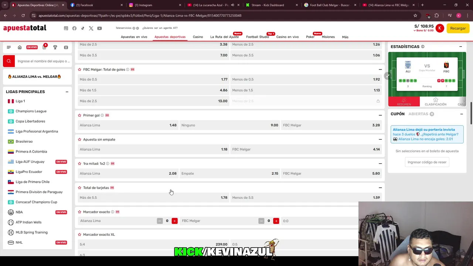Open the EN VIVO badge in sidebar toolbar
Image resolution: width=473 pixels, height=266 pixels.
(32, 47)
